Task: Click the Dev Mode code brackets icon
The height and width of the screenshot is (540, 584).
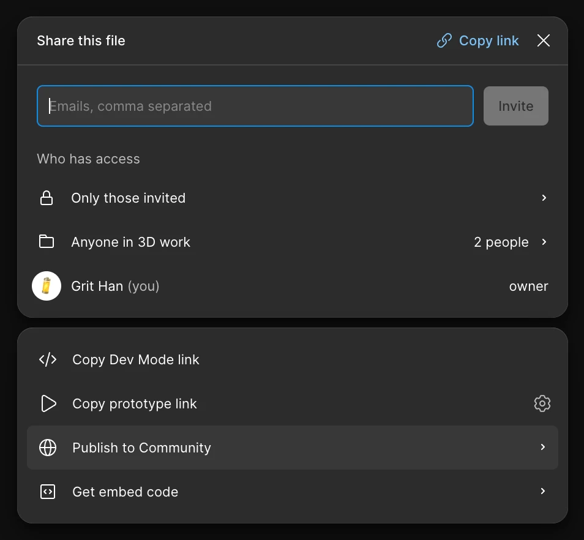Action: coord(48,359)
